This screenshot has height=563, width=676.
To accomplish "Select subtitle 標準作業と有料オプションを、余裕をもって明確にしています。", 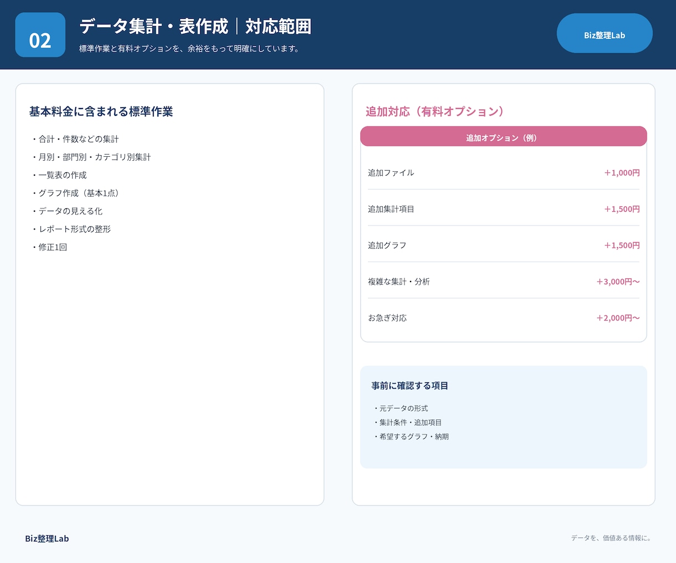I will (190, 49).
